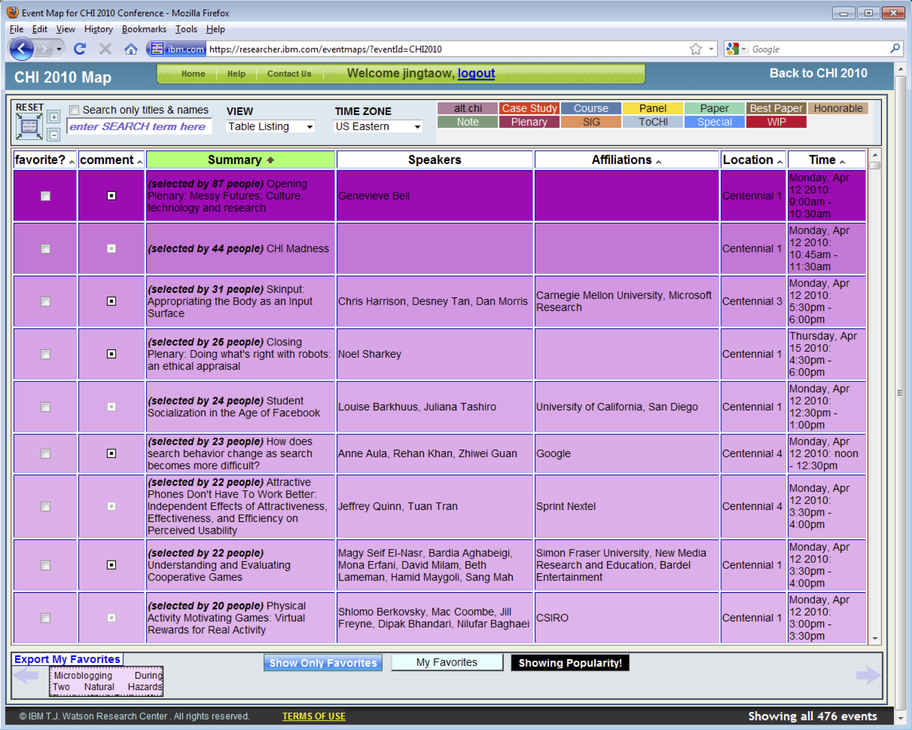
Task: Open the URL bar dropdown arrow
Action: (x=712, y=49)
